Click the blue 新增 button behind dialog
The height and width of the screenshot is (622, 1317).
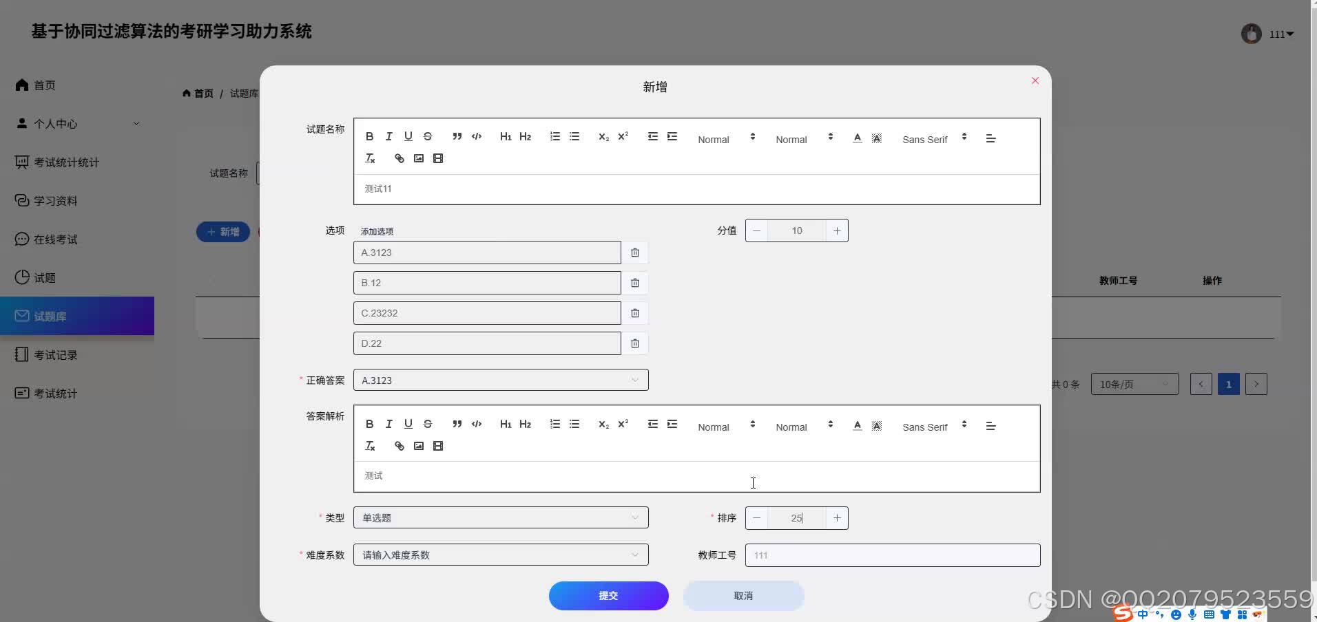click(x=223, y=232)
